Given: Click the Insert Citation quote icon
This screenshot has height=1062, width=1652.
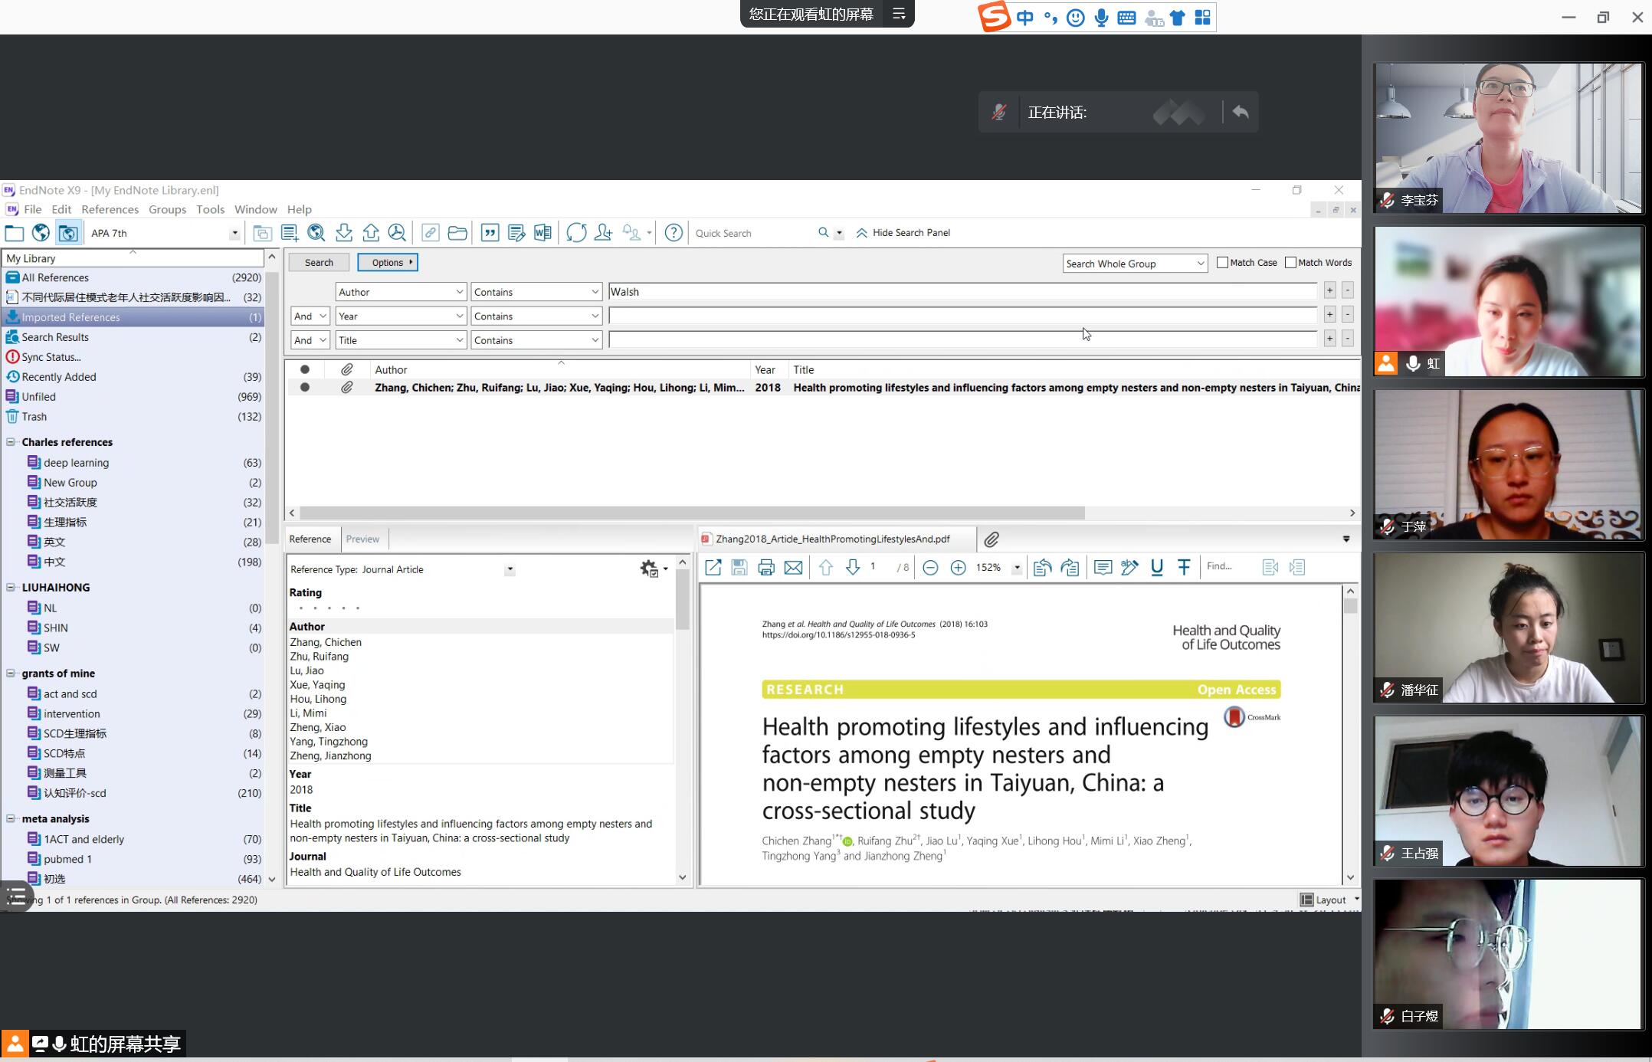Looking at the screenshot, I should (490, 233).
